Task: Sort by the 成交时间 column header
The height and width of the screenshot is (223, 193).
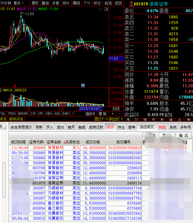Action: pyautogui.click(x=18, y=142)
